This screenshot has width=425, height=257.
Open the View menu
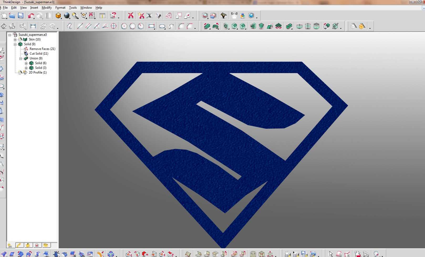point(23,8)
